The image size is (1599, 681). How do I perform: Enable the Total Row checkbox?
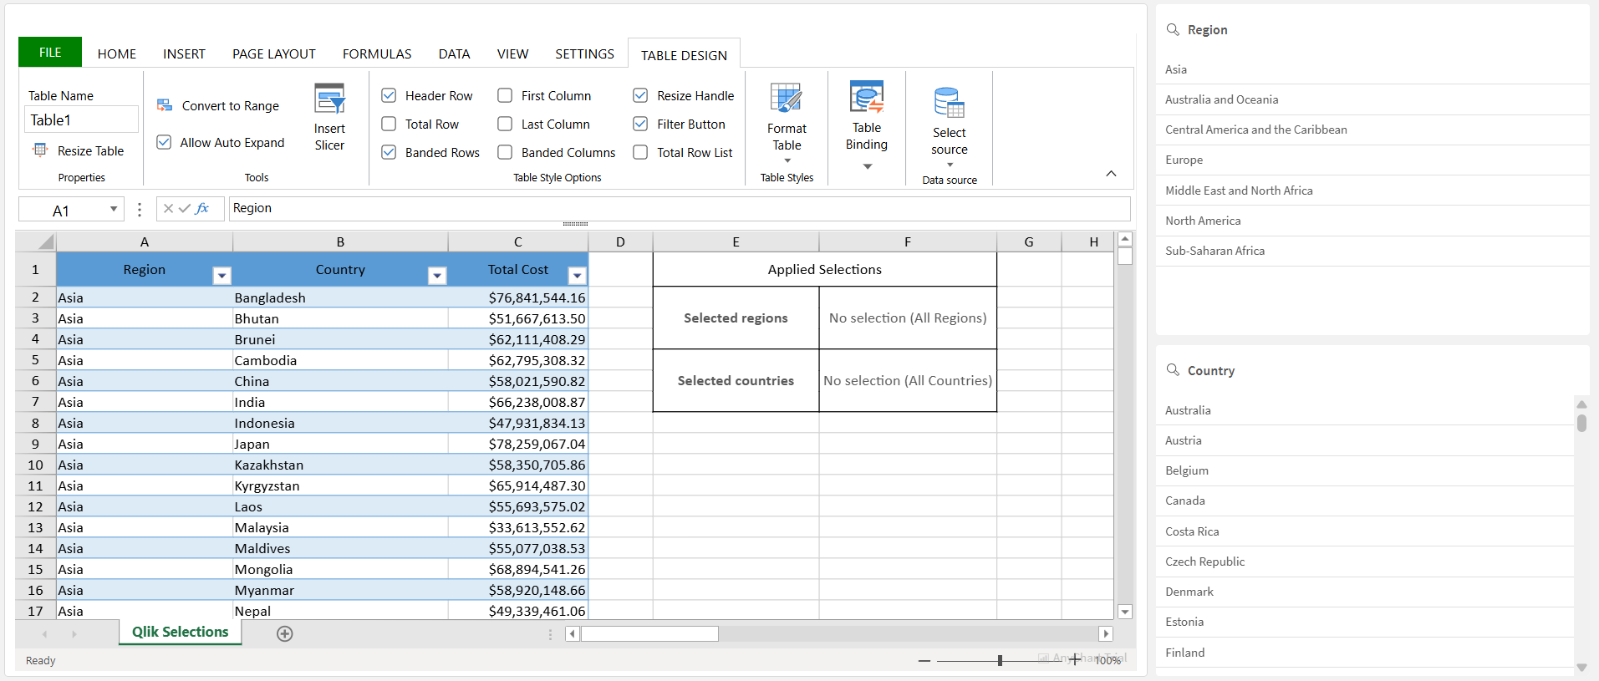click(389, 125)
